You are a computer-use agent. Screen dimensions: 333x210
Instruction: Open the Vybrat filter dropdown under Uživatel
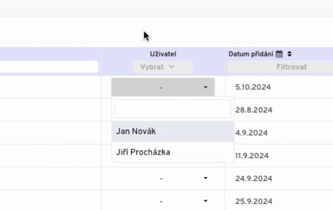[163, 67]
